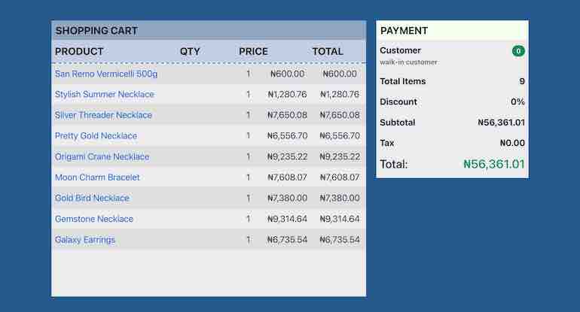Open Gemstone Necklace product link
Screen dimensions: 580x312
tap(94, 219)
